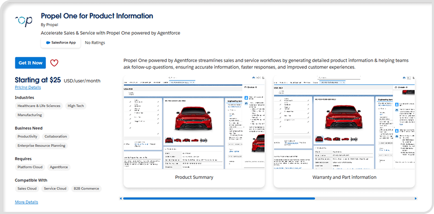The height and width of the screenshot is (214, 434).
Task: Click the Productivity business need tag
Action: pos(28,137)
